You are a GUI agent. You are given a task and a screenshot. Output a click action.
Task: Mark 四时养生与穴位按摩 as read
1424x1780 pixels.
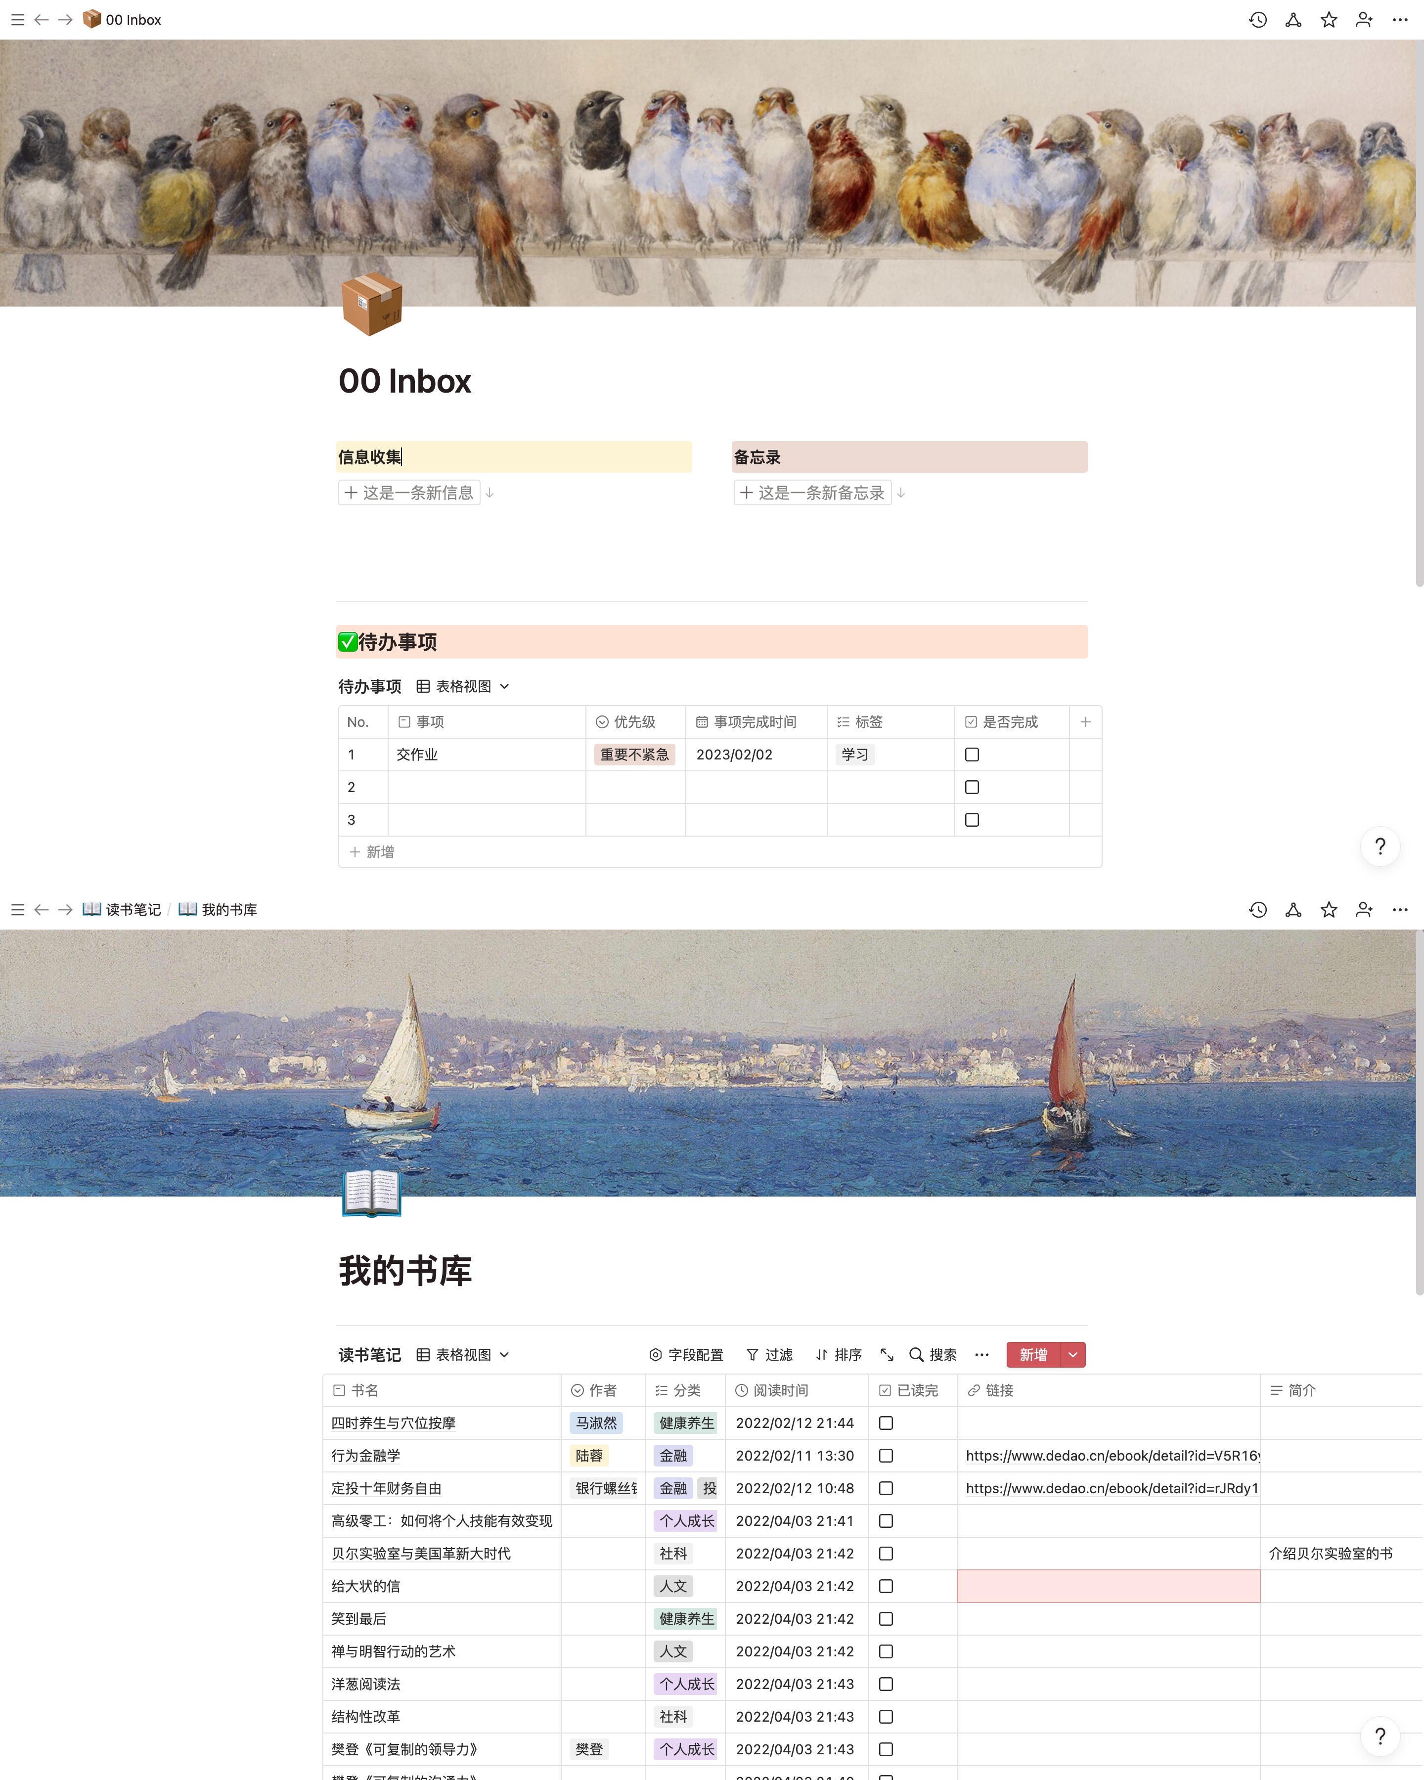[x=886, y=1424]
